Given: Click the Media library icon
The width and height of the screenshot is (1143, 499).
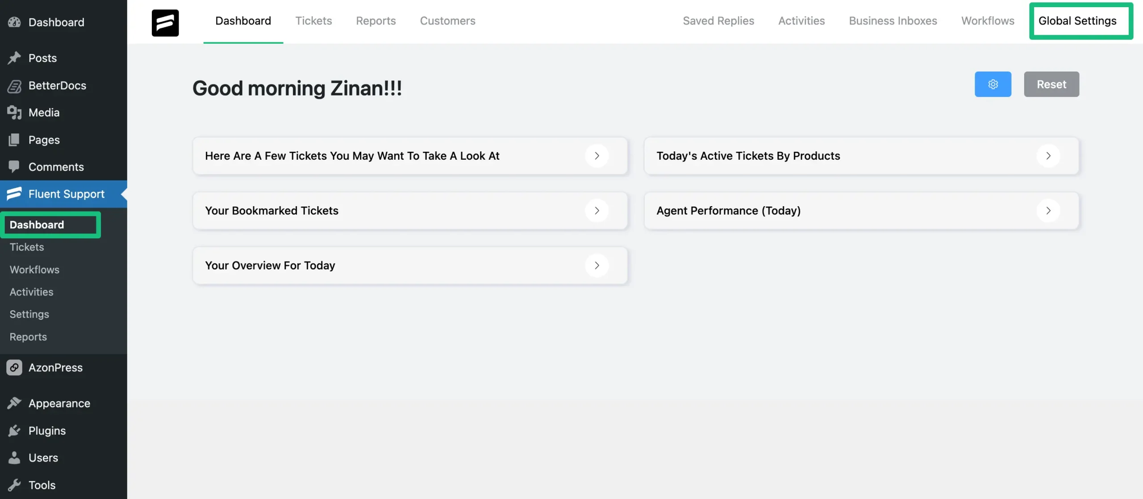Looking at the screenshot, I should [14, 112].
